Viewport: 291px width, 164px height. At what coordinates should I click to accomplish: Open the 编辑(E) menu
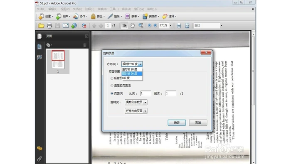[53, 9]
